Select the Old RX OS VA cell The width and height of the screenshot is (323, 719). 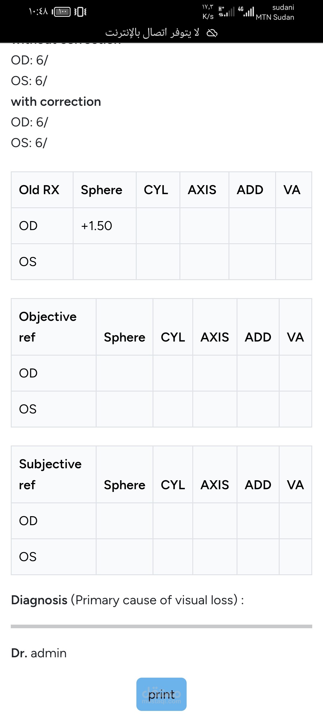click(293, 262)
